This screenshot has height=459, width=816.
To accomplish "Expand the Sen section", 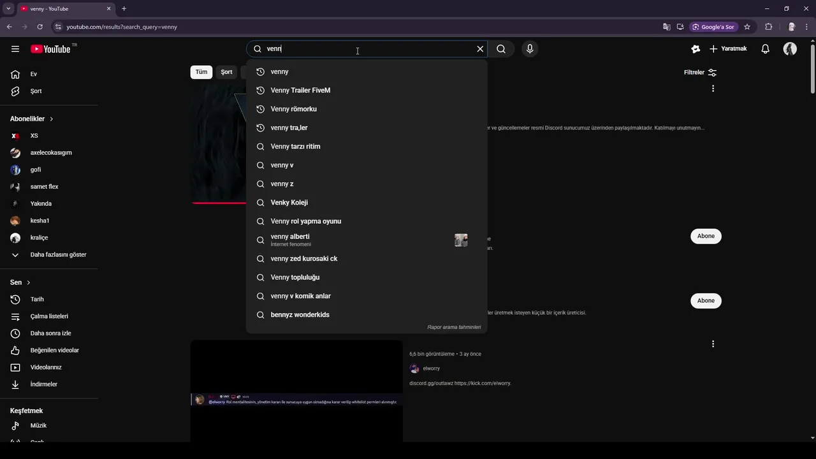I will (20, 282).
